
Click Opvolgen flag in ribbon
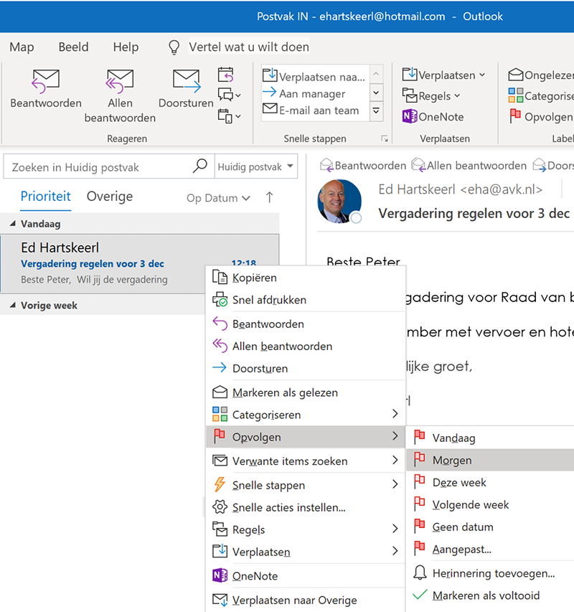coord(541,116)
